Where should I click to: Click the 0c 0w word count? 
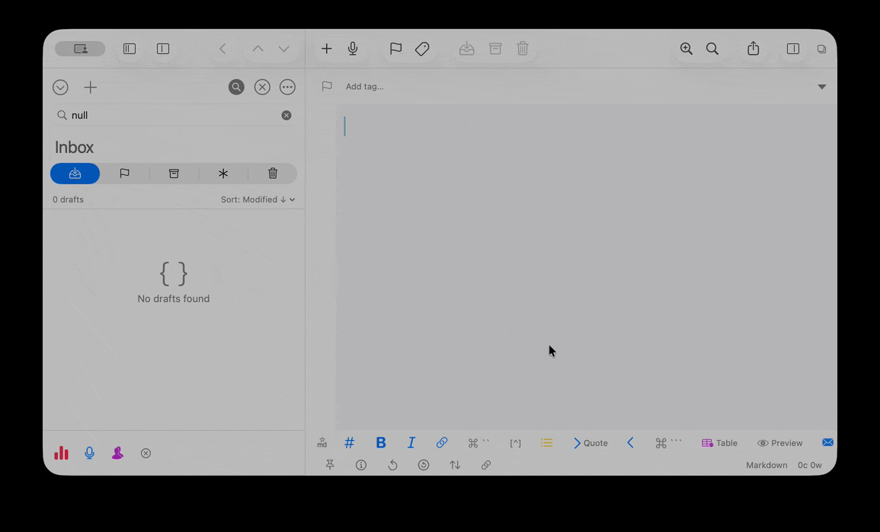(809, 465)
